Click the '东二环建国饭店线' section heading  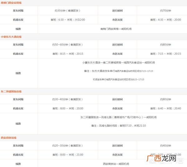(11, 91)
